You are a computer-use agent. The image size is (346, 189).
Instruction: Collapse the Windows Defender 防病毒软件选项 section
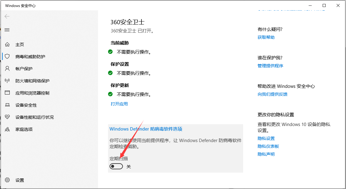point(146,129)
